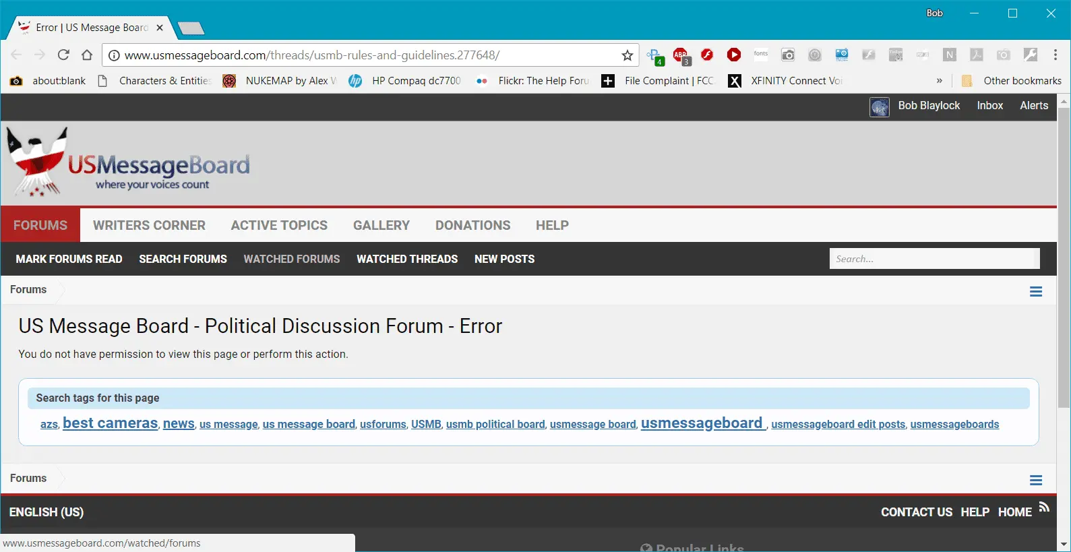Open the Adblock Plus extension icon
Viewport: 1071px width, 552px height.
point(681,56)
